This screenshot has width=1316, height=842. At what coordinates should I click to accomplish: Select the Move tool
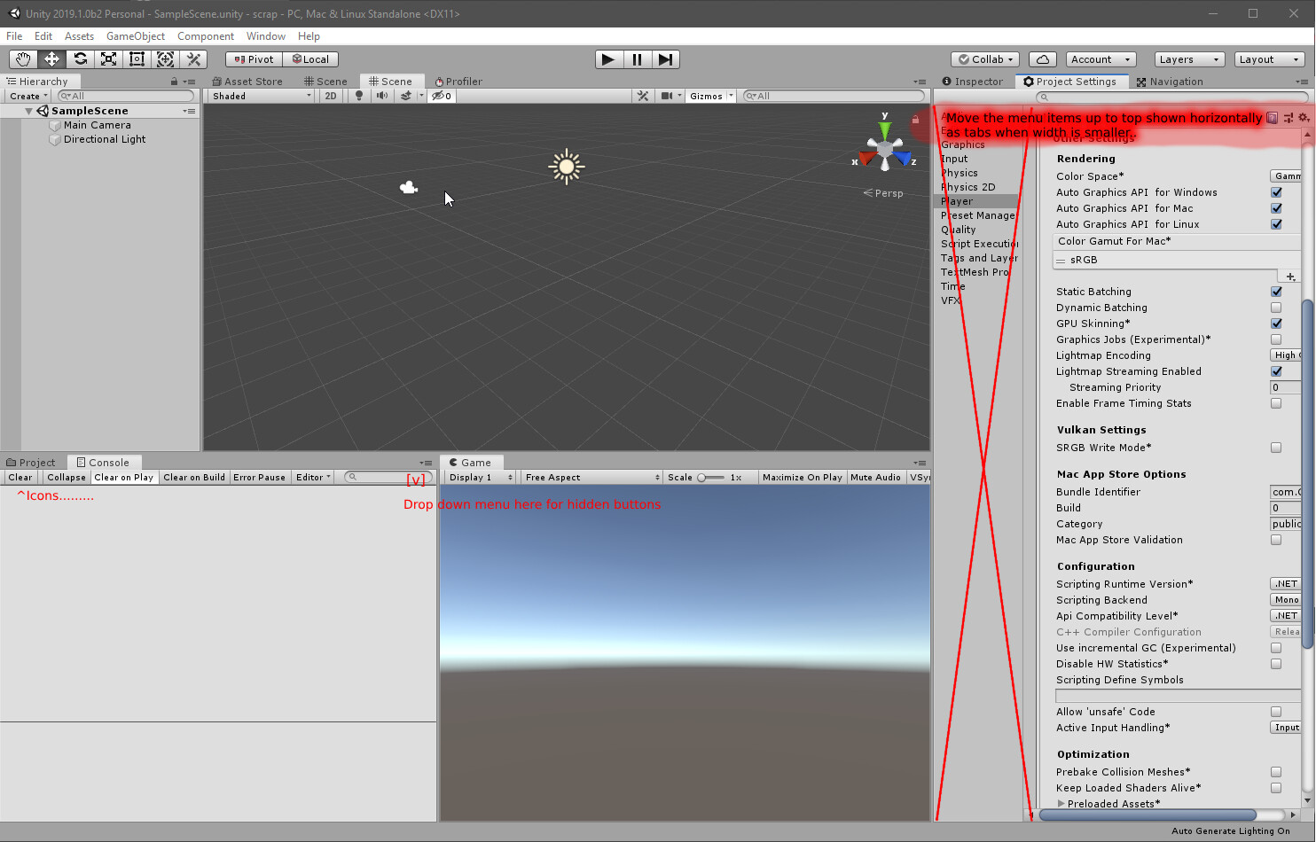(51, 58)
